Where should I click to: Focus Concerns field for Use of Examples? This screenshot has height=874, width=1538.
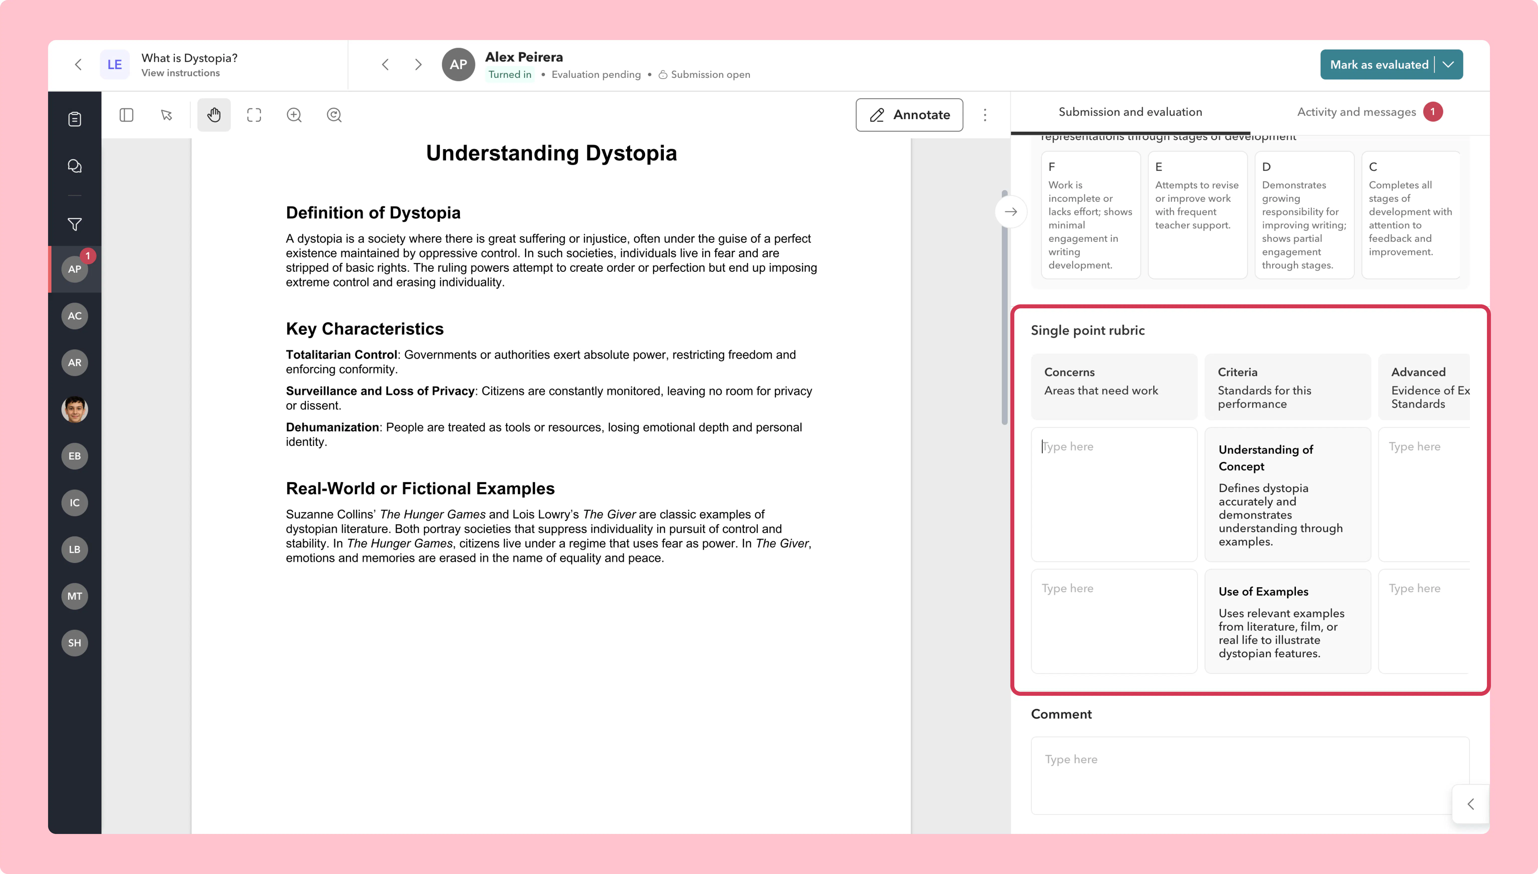(1114, 621)
